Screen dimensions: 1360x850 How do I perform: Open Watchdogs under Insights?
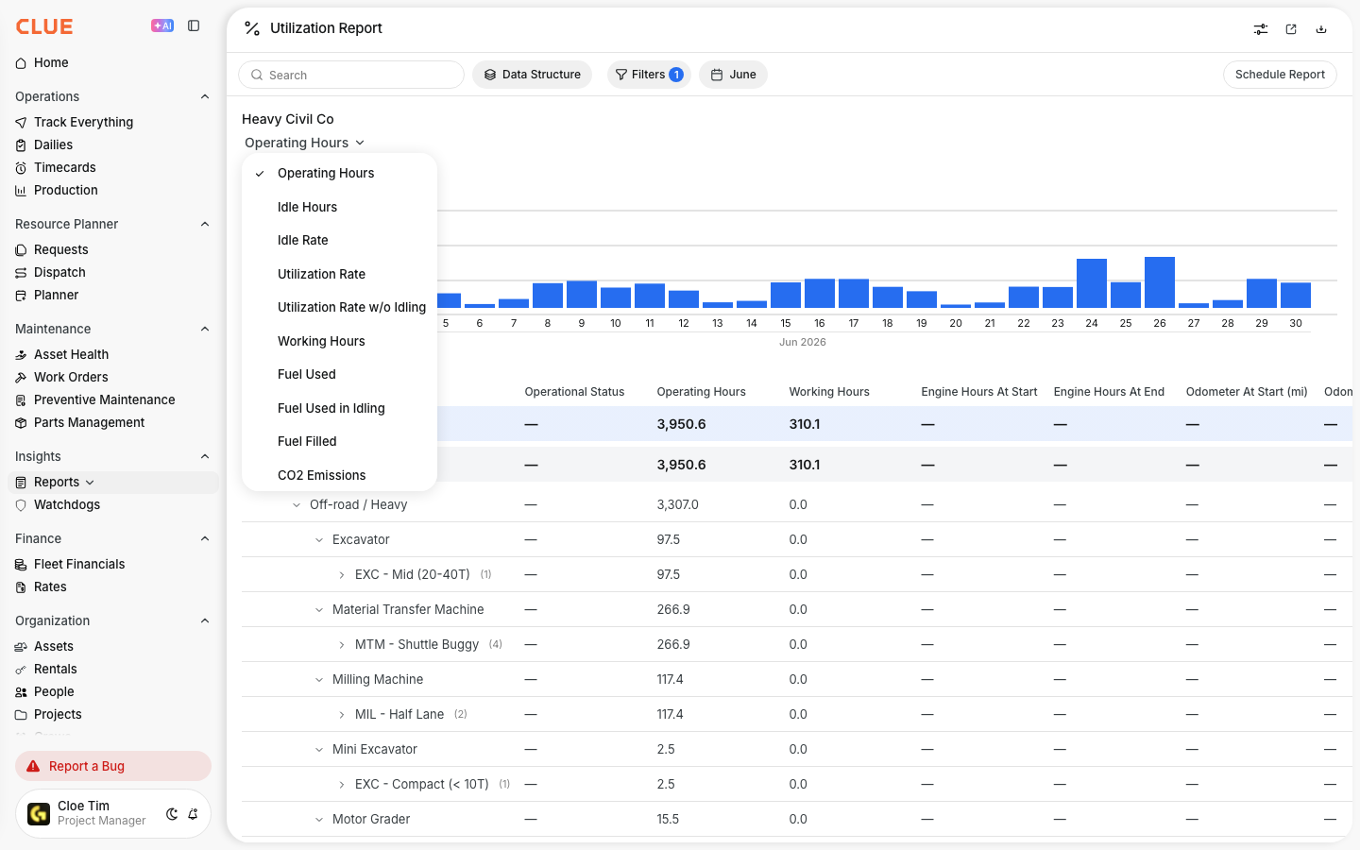click(x=66, y=504)
